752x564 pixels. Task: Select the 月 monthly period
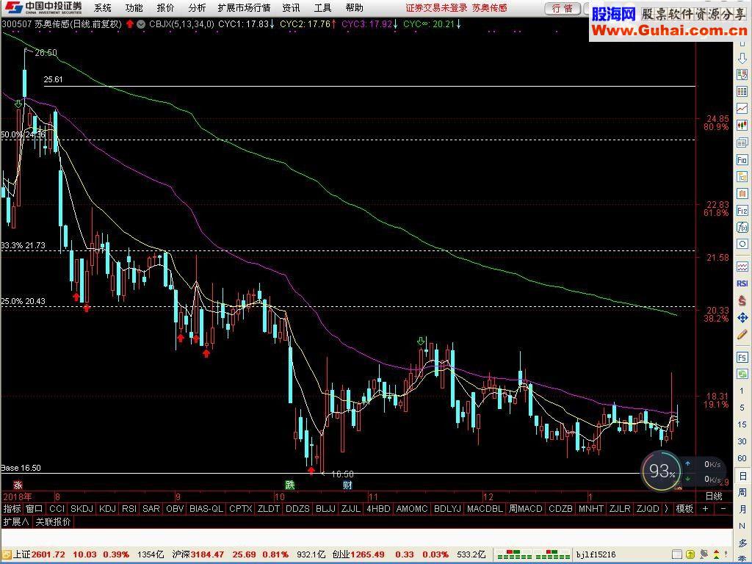[742, 510]
